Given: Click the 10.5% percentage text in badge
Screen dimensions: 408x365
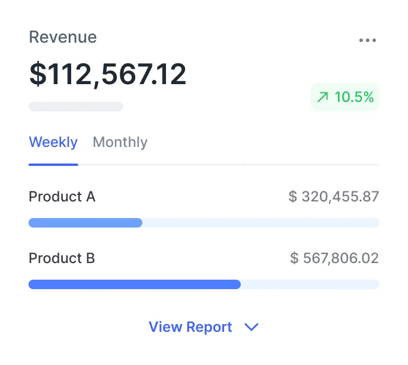Looking at the screenshot, I should click(x=354, y=98).
